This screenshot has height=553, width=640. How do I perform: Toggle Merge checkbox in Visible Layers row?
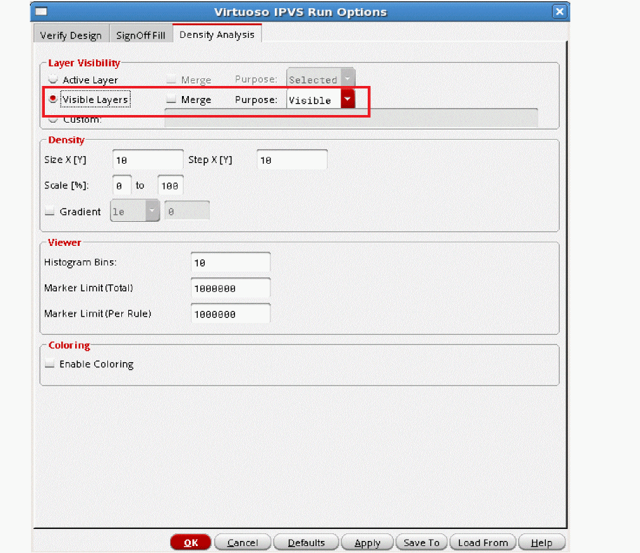171,99
